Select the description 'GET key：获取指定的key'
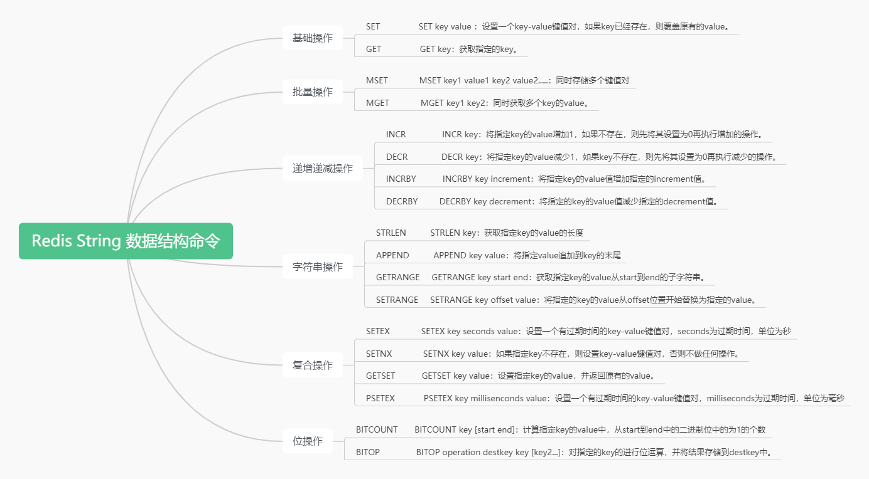869x479 pixels. coord(469,49)
